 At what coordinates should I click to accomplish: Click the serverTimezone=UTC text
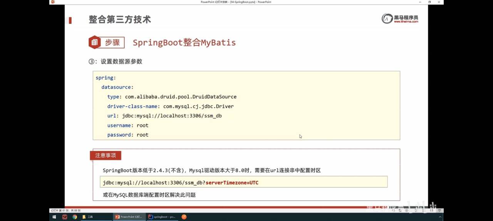click(232, 183)
